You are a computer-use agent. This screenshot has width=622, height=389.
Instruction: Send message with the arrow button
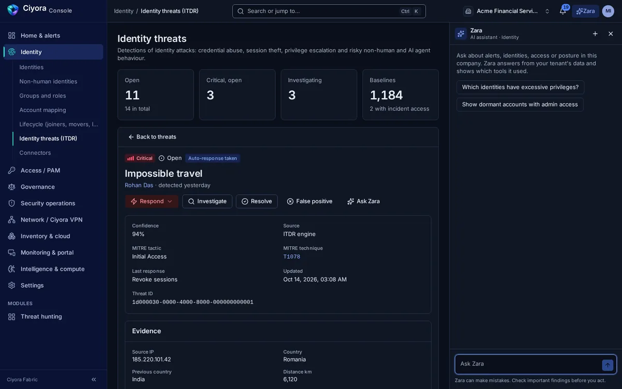point(607,365)
